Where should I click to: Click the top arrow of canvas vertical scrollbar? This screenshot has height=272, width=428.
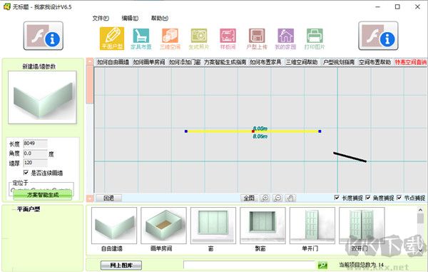90,61
